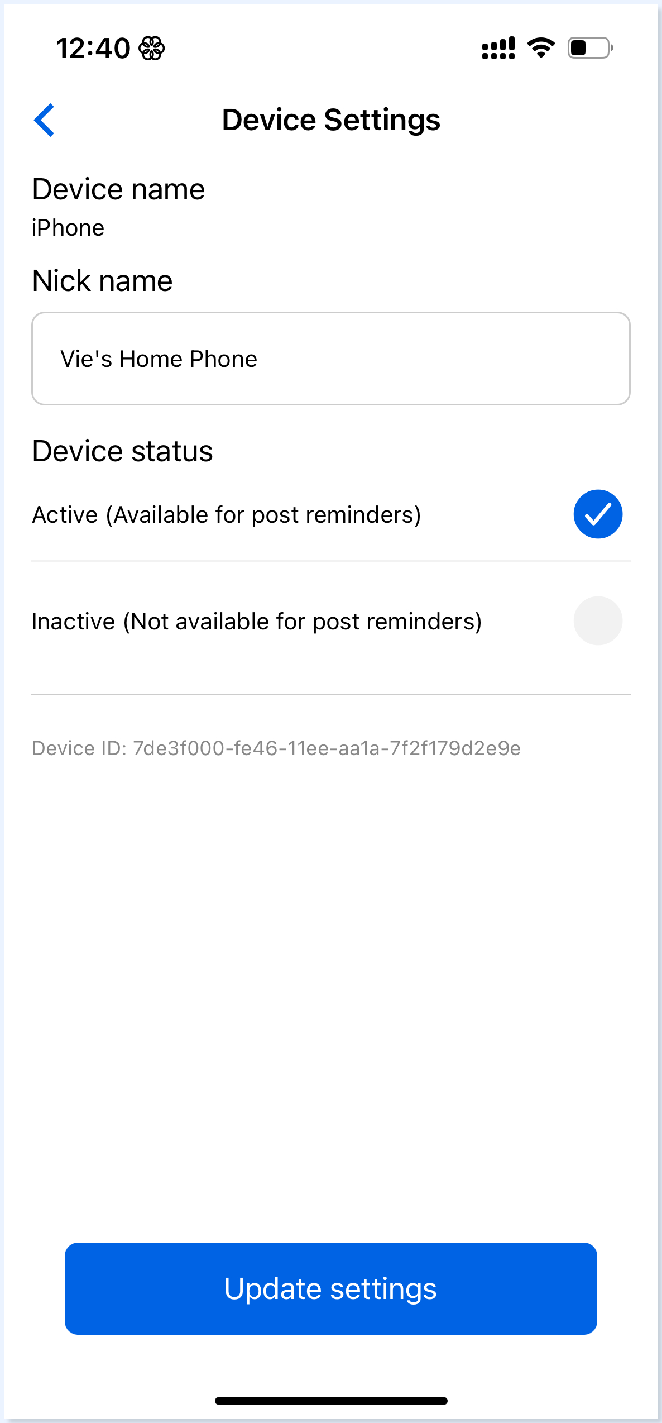
Task: Tap the iPhone device name value
Action: (x=68, y=228)
